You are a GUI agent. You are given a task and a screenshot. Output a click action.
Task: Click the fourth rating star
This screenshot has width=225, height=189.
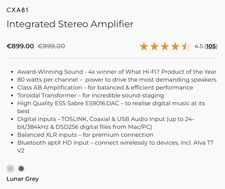175,47
